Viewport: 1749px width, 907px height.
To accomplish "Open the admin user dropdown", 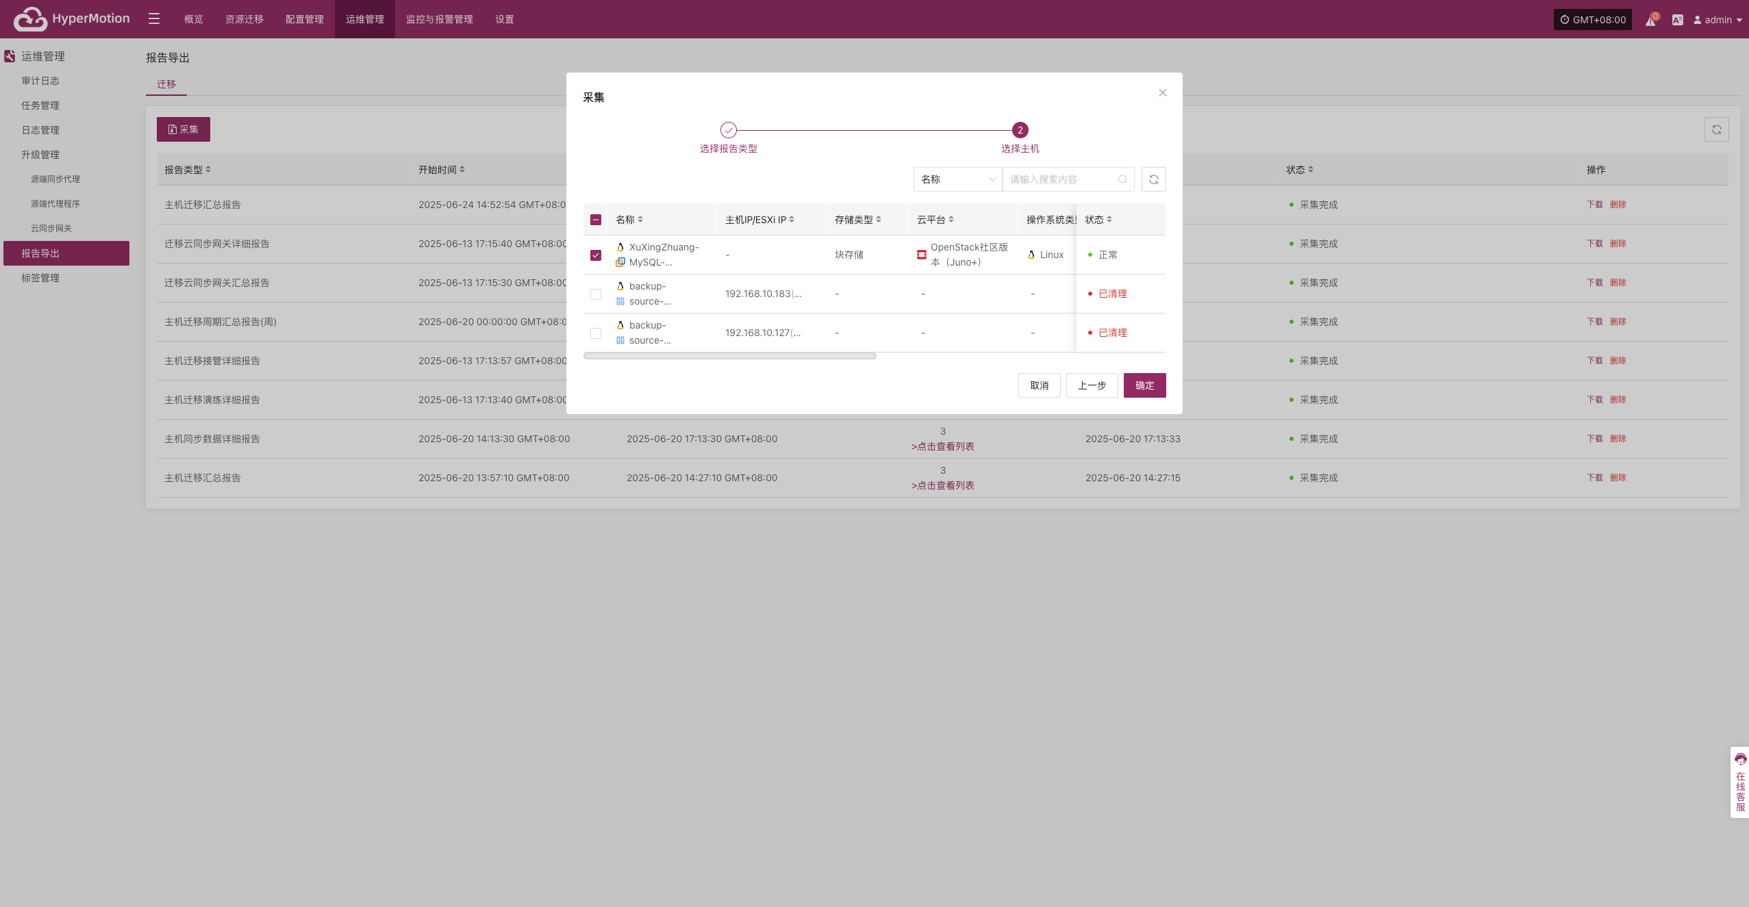I will pos(1717,20).
